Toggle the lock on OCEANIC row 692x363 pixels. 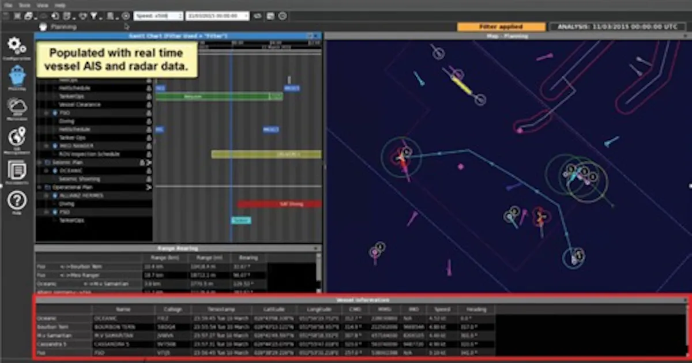tap(149, 171)
